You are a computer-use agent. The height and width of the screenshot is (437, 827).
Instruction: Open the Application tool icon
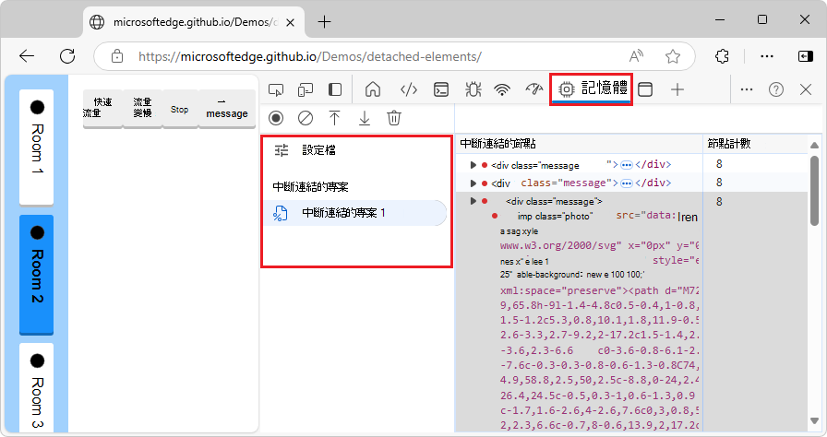pos(645,90)
